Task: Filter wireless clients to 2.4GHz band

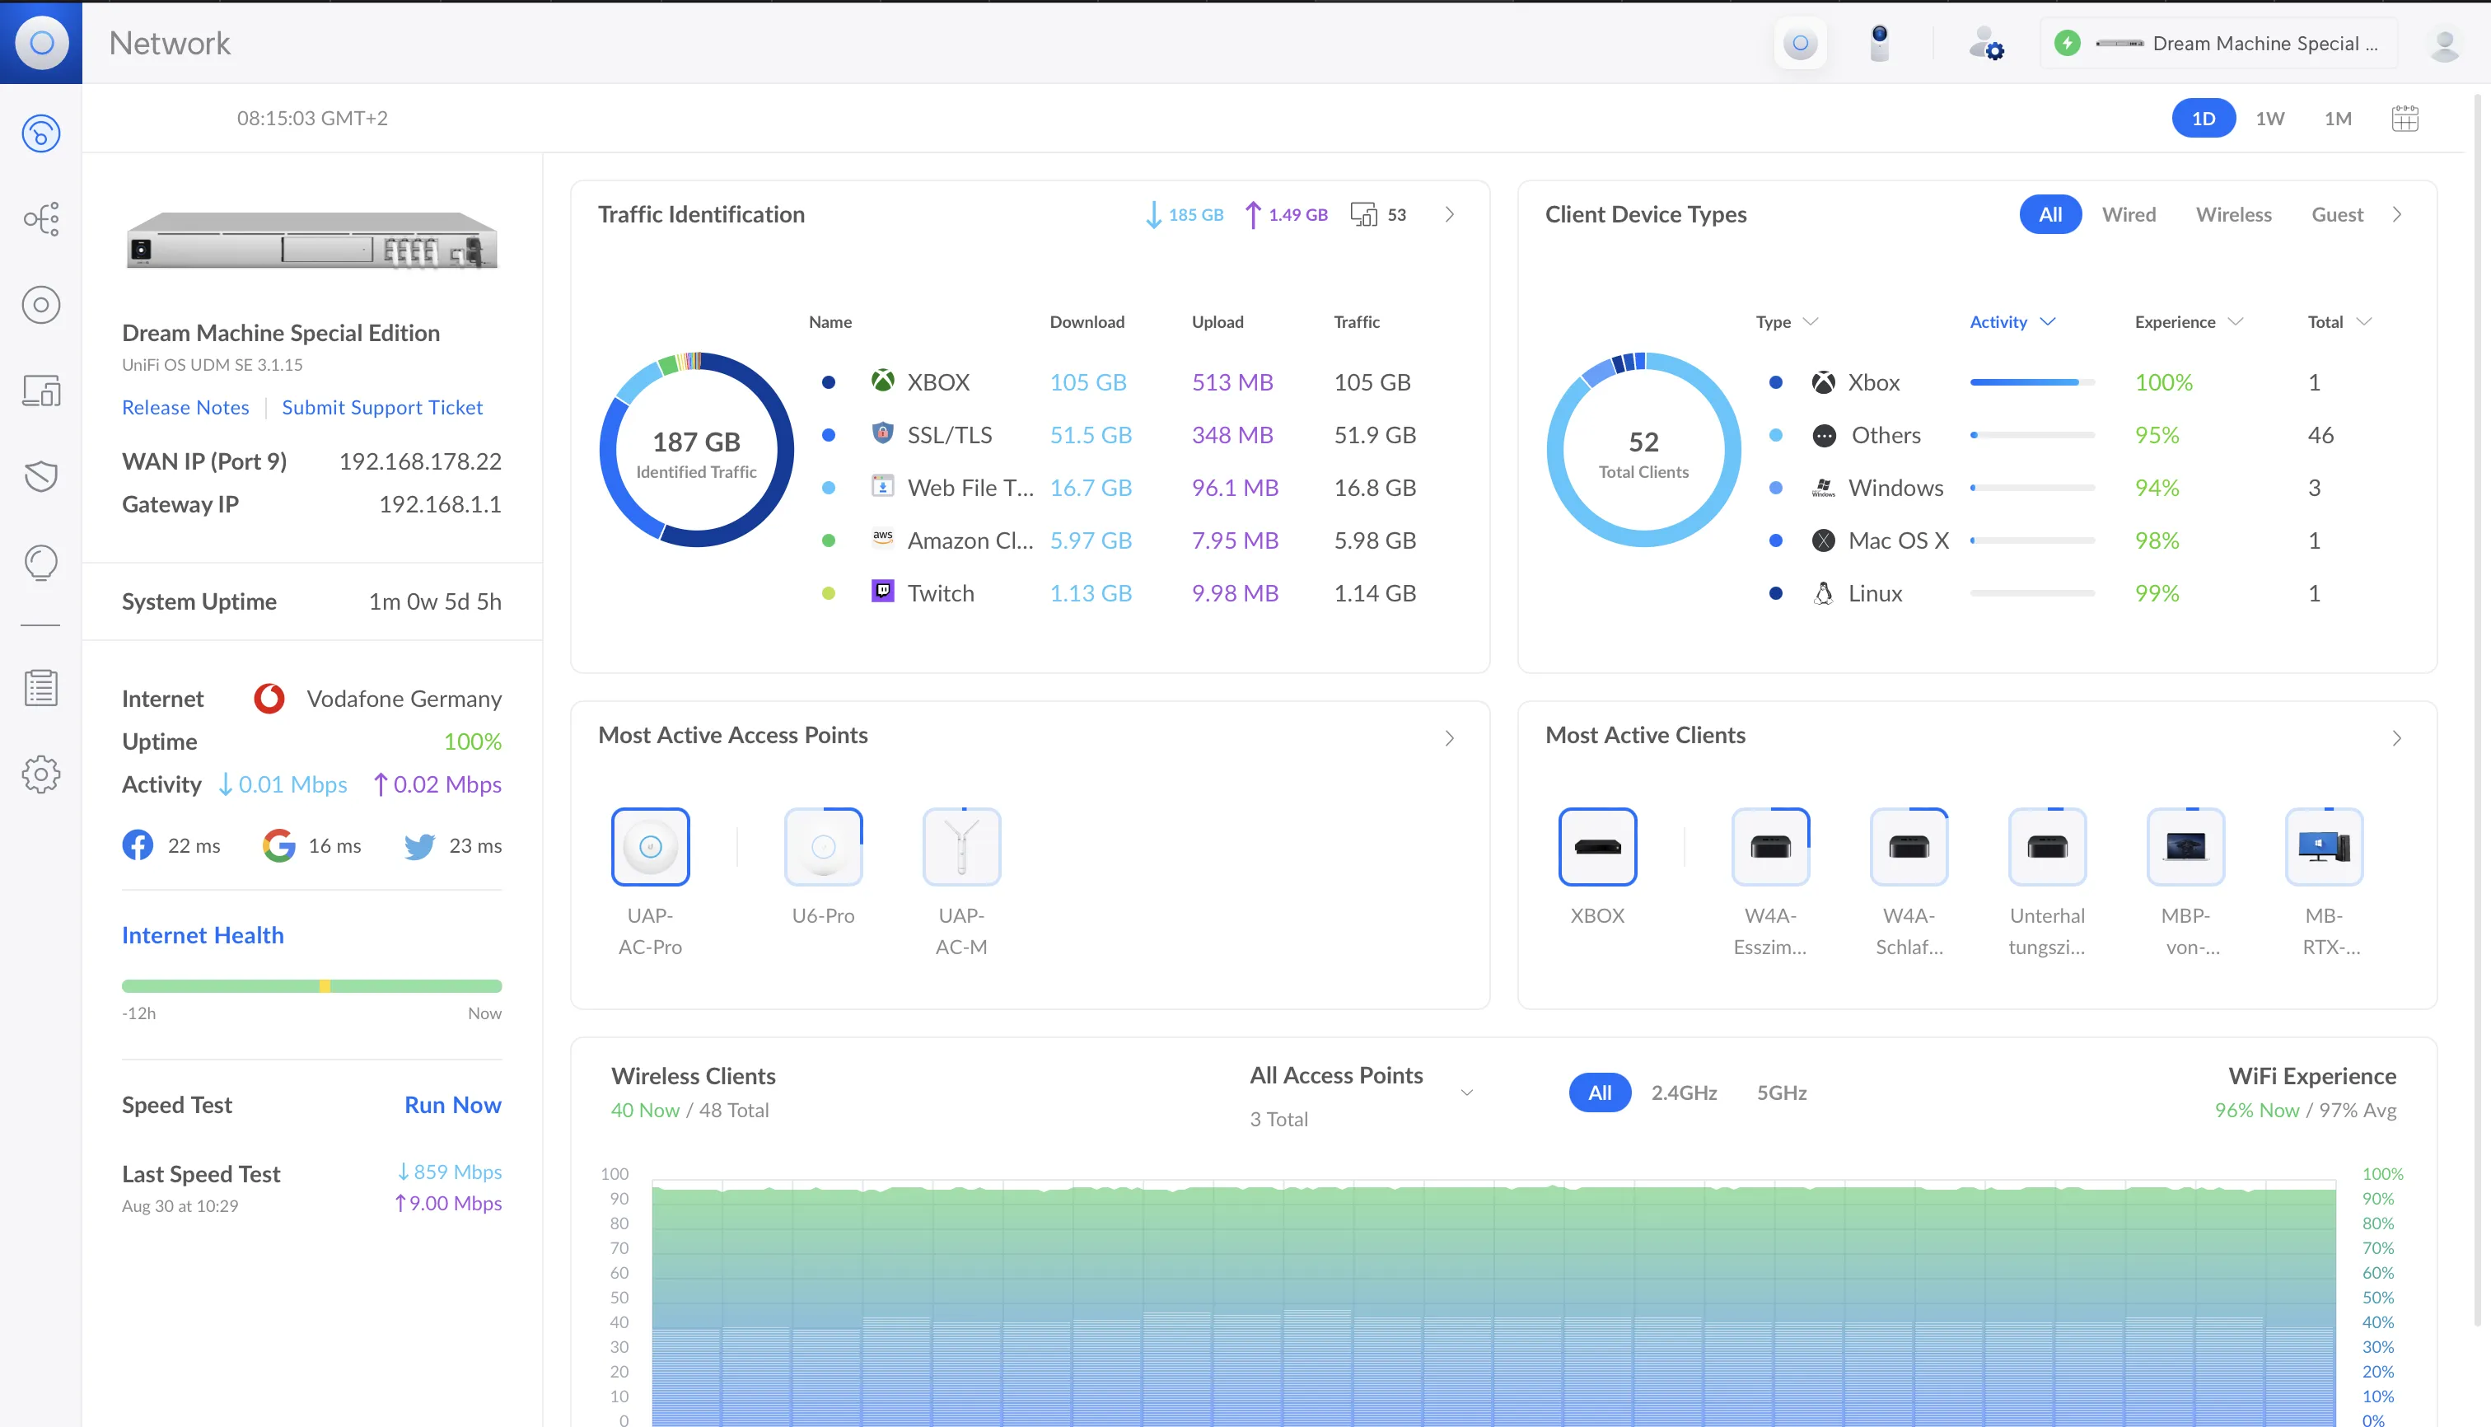Action: click(1684, 1092)
